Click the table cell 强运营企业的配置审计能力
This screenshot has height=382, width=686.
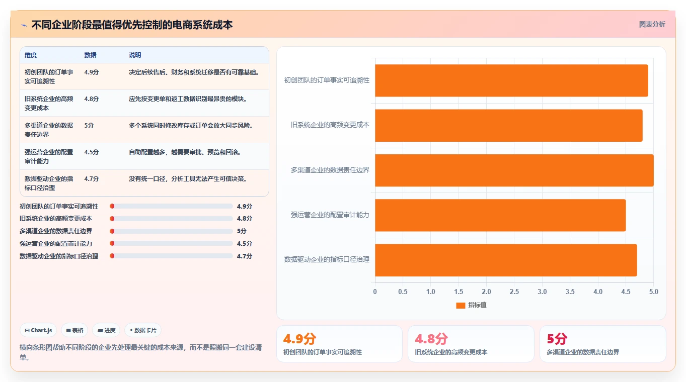49,156
